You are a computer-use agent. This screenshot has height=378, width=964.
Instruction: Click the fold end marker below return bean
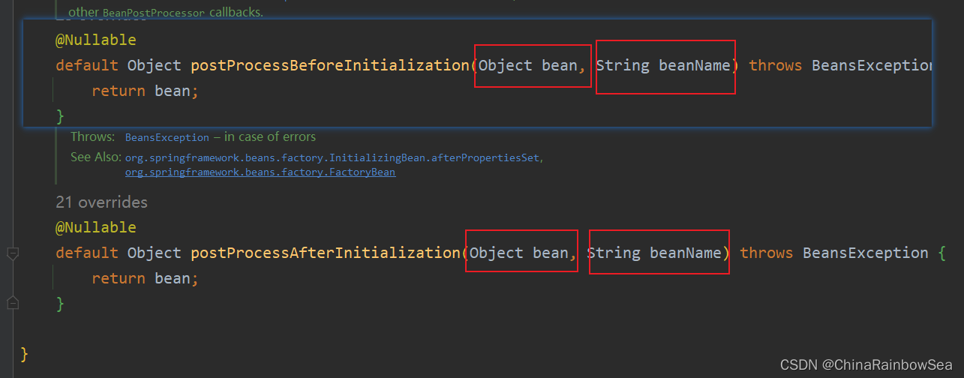(13, 302)
